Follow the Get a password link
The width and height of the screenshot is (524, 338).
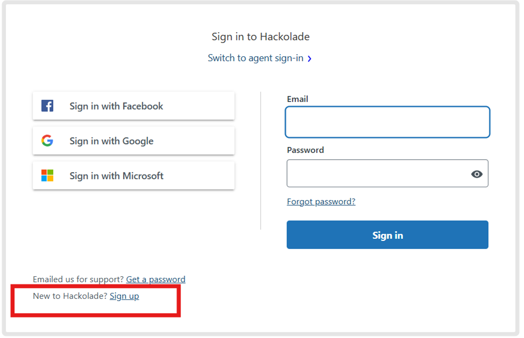pyautogui.click(x=155, y=280)
